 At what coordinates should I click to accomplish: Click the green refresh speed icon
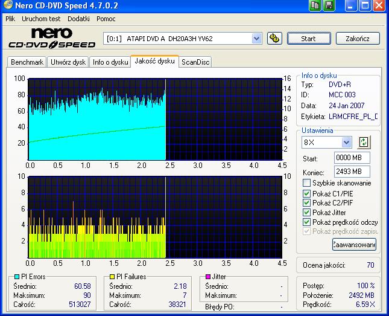click(x=364, y=142)
